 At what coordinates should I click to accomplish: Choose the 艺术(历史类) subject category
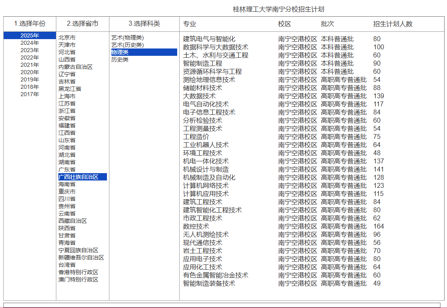(127, 45)
